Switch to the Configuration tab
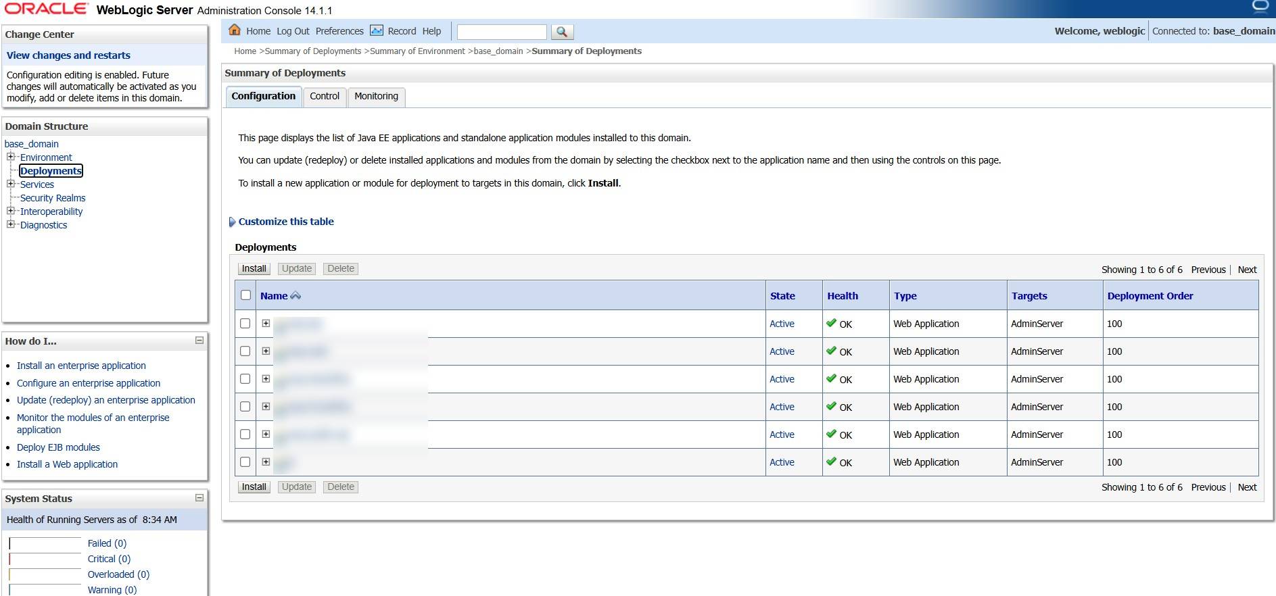The height and width of the screenshot is (596, 1276). 263,97
